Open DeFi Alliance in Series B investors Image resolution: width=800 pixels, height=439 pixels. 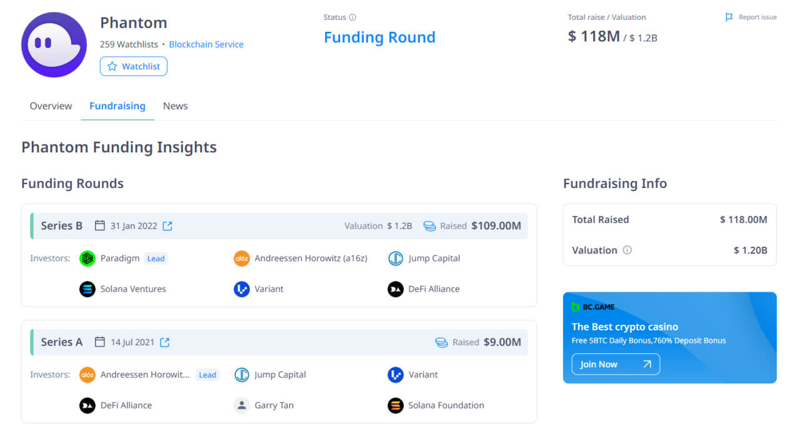pos(434,289)
